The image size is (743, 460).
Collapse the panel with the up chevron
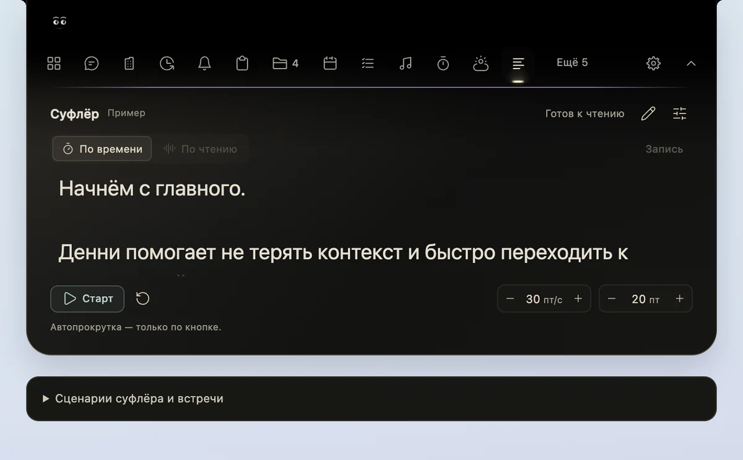[x=692, y=63]
